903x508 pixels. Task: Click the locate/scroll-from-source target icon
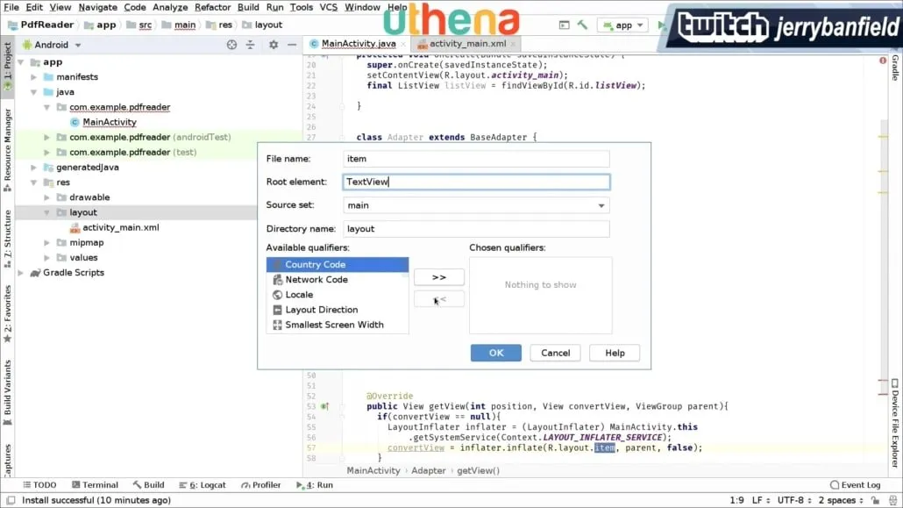point(231,45)
